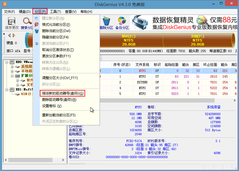
Task: Click the free space value 487.9MB
Action: pos(214,118)
